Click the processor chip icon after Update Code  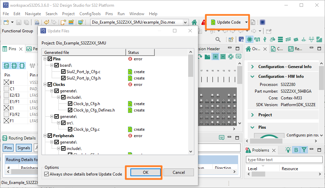[262, 22]
